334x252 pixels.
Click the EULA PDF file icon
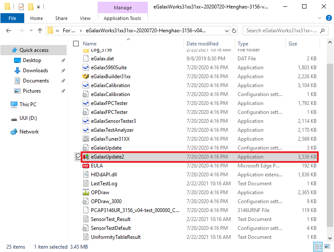tap(86, 166)
